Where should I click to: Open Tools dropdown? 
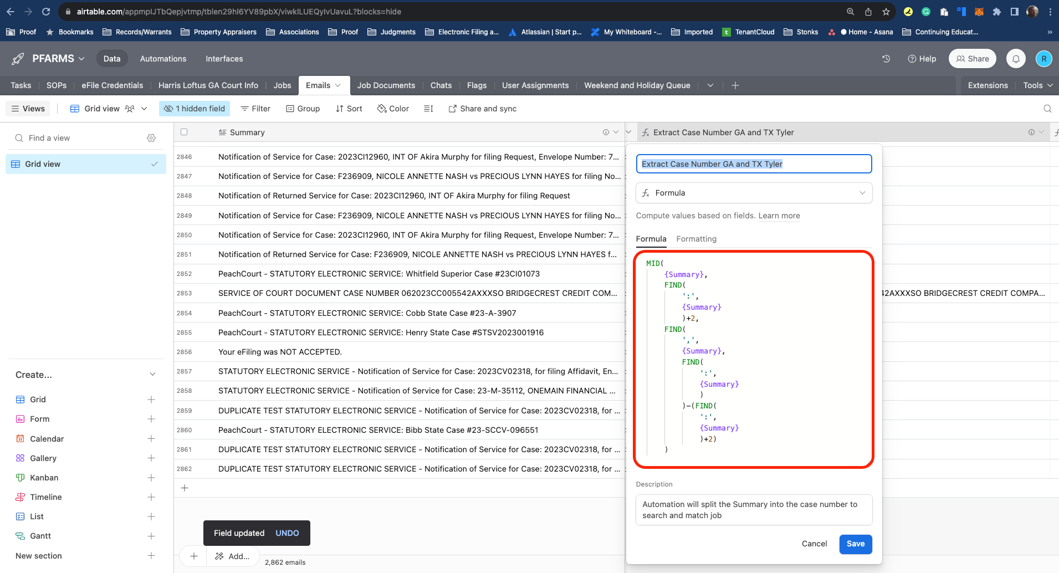pos(1038,85)
